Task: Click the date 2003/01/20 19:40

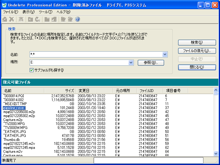Action: 91,108
